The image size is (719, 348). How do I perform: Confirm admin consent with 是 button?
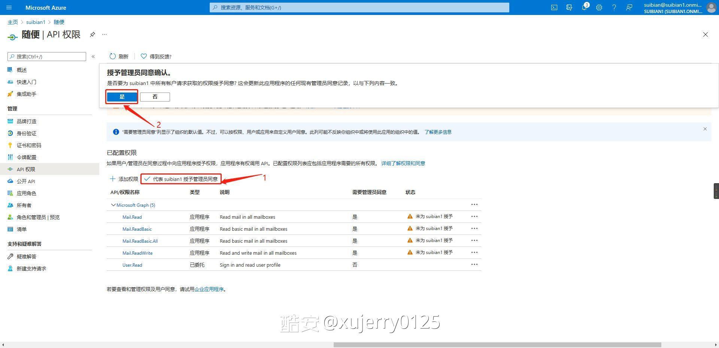122,97
